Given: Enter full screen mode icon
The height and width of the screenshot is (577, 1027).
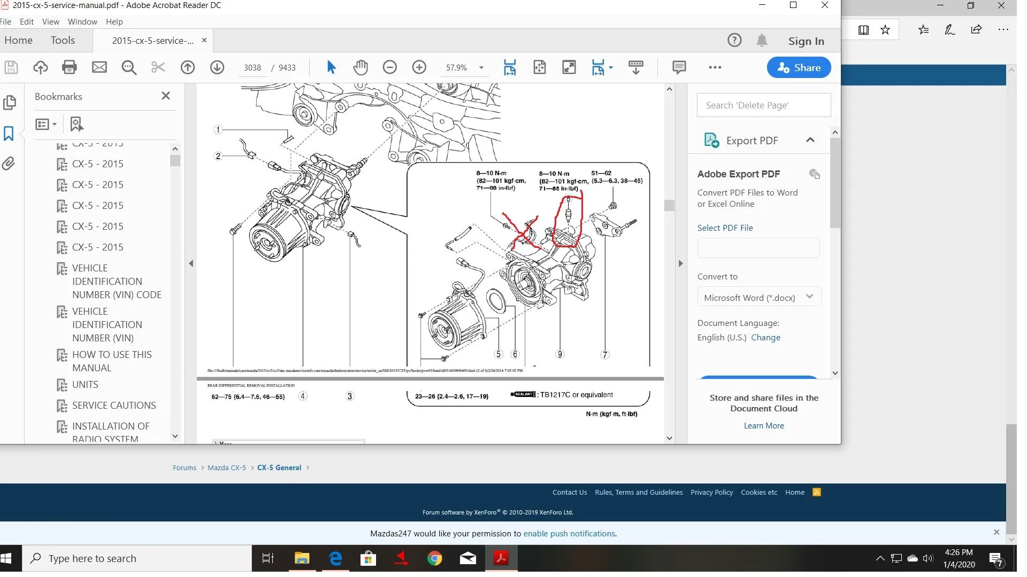Looking at the screenshot, I should tap(569, 67).
